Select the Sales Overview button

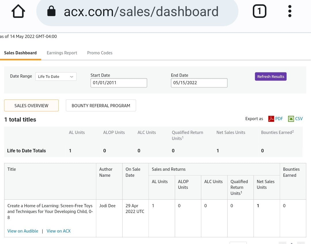point(31,105)
